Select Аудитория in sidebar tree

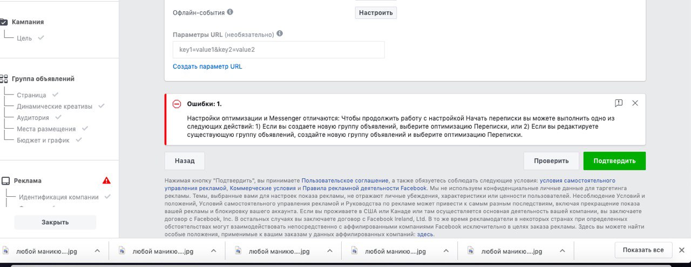[x=33, y=118]
